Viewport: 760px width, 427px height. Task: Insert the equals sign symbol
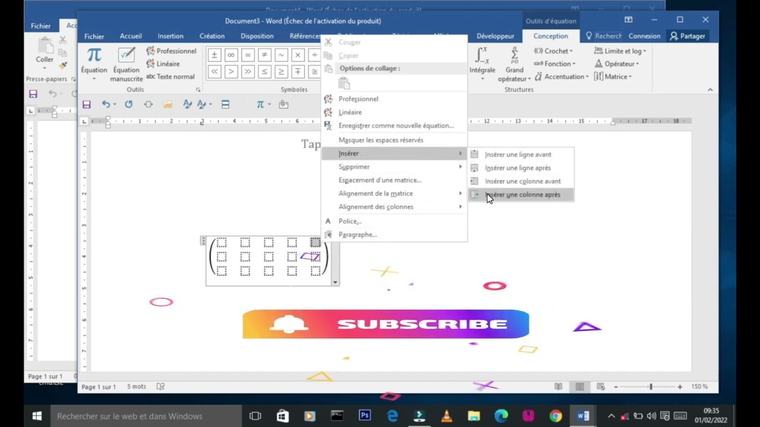point(248,55)
